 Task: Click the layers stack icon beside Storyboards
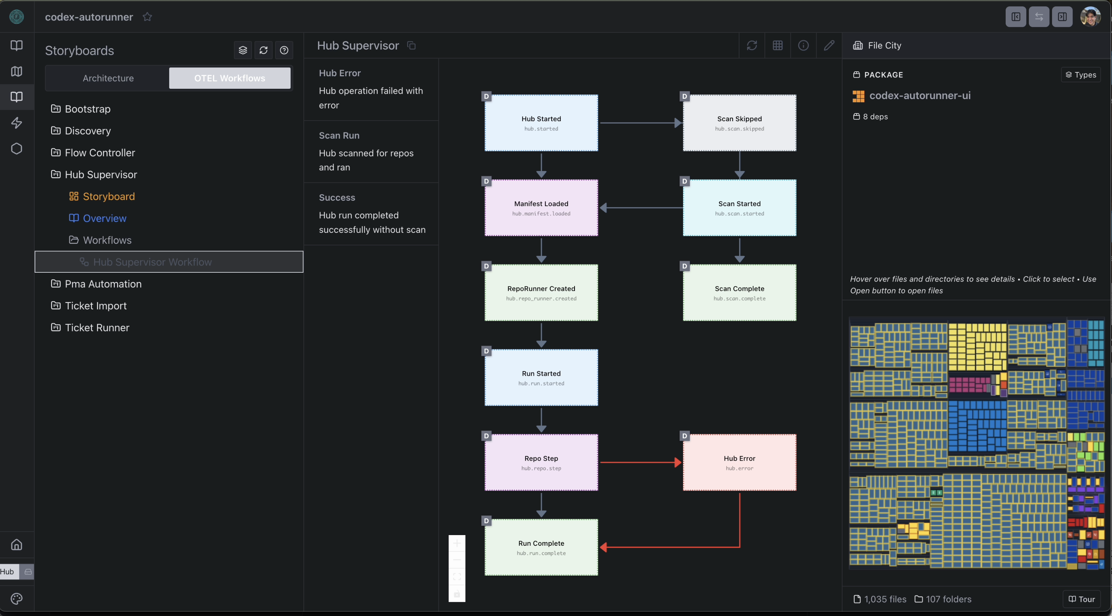tap(243, 50)
